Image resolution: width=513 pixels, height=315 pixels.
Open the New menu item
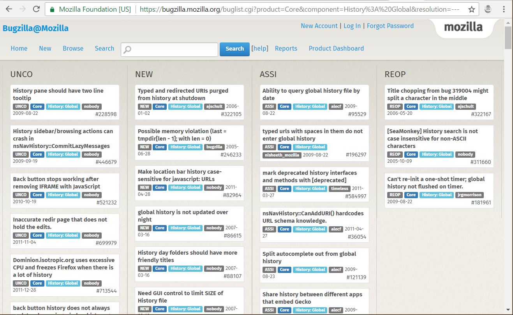(x=45, y=48)
